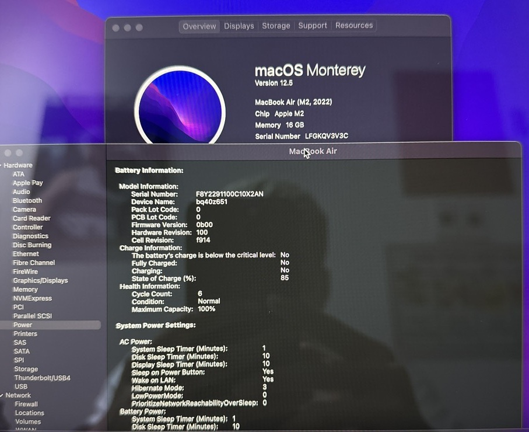Select Disc Burning in the sidebar

[x=32, y=245]
